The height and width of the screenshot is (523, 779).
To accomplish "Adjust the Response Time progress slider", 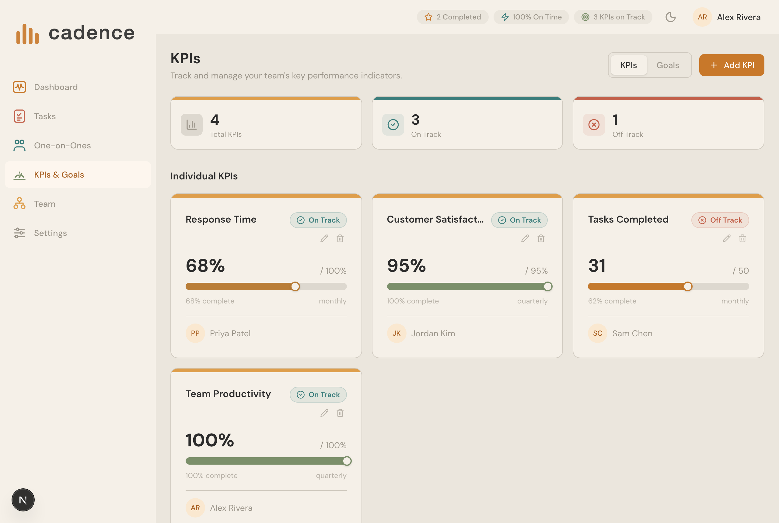I will (x=295, y=286).
